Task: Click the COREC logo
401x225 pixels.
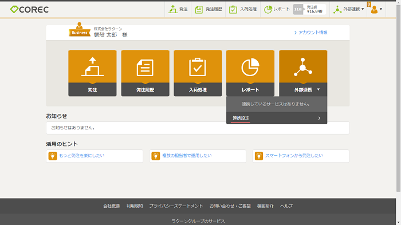Action: coord(29,10)
